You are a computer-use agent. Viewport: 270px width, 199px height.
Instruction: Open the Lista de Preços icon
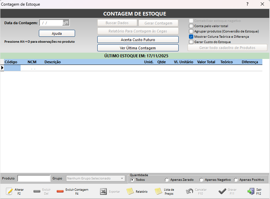158,191
